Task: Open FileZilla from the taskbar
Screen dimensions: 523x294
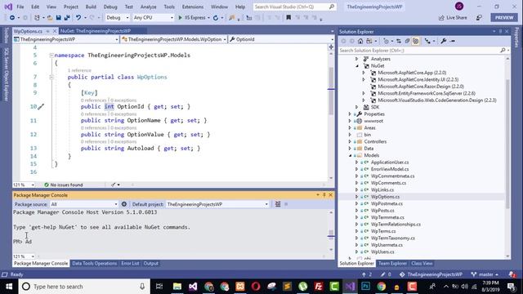Action: pos(319,287)
